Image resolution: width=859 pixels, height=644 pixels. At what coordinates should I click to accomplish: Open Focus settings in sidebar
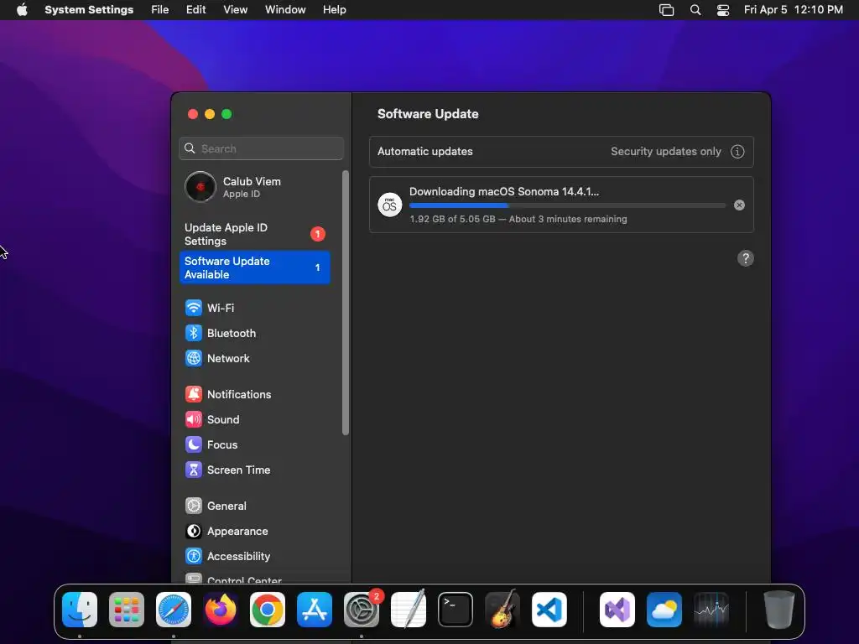click(211, 444)
